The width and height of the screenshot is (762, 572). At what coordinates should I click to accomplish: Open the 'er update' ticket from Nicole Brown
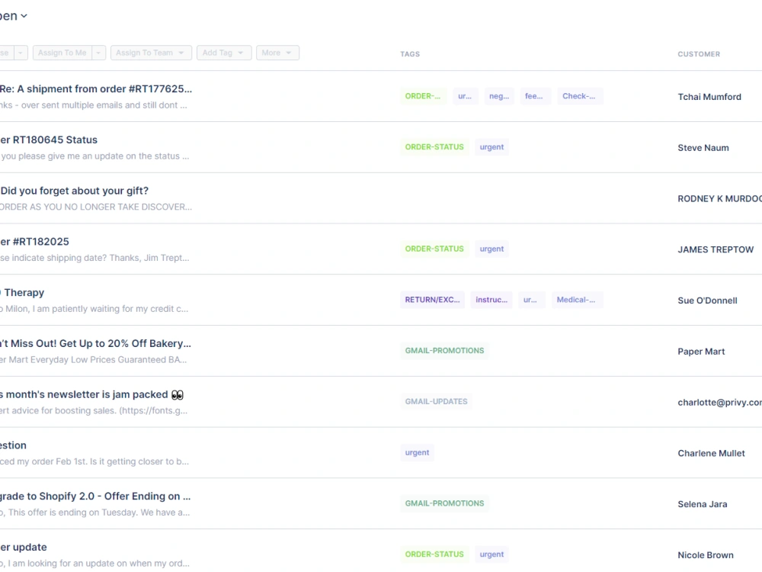[x=24, y=547]
